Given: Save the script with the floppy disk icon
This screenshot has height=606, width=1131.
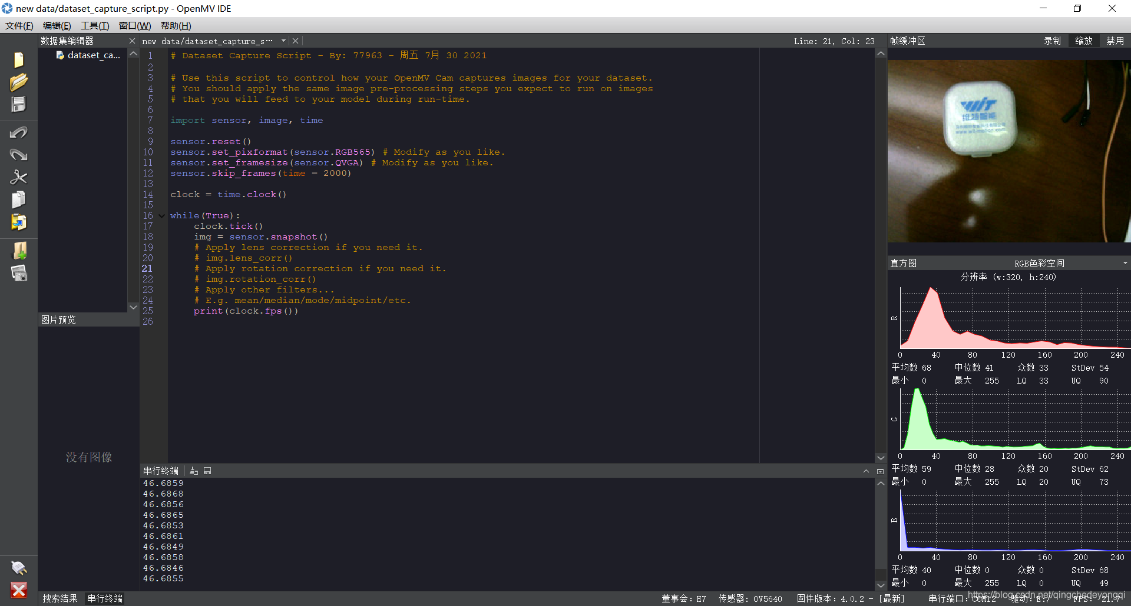Looking at the screenshot, I should point(19,104).
